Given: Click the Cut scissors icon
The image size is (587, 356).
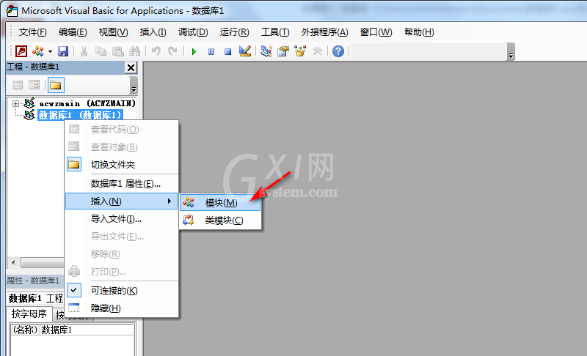Looking at the screenshot, I should click(84, 51).
